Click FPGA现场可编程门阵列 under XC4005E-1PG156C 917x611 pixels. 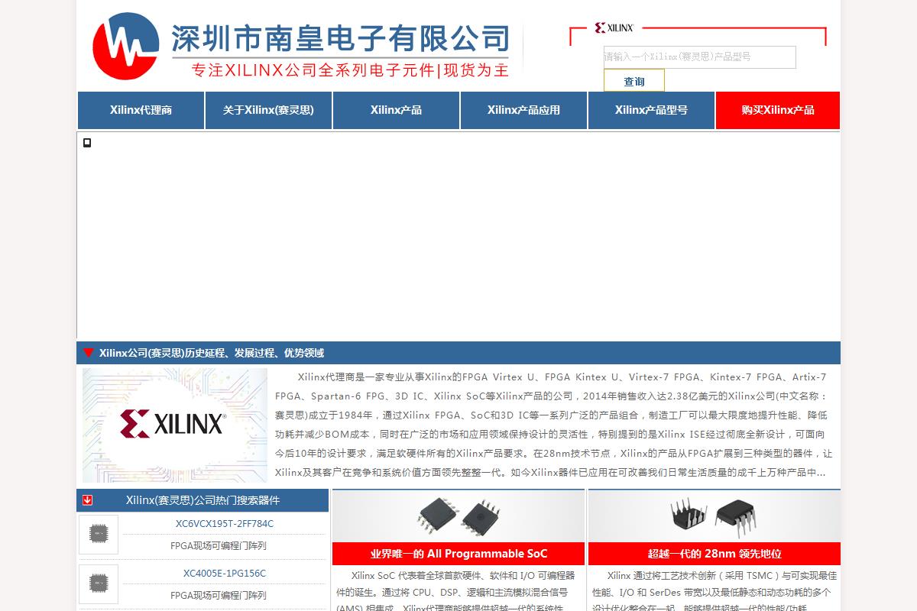coord(219,595)
